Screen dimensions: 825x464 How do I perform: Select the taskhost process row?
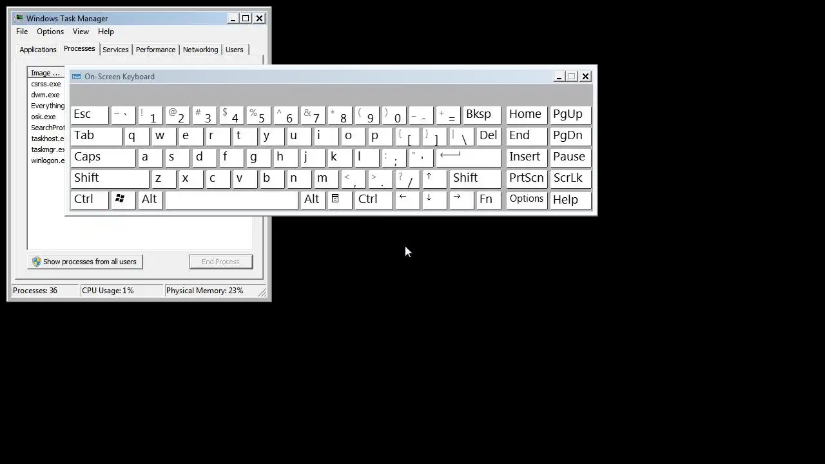(46, 139)
